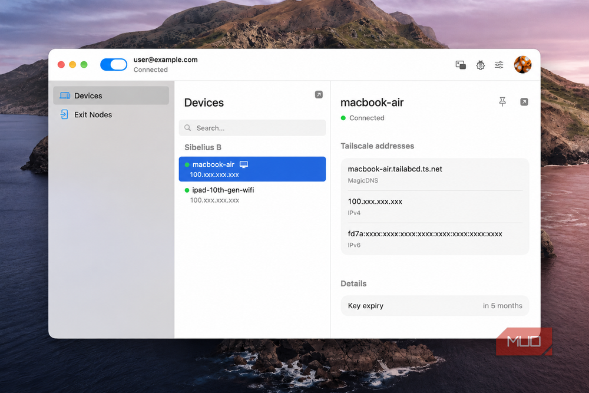
Task: Click the user@example.com account label
Action: [166, 60]
